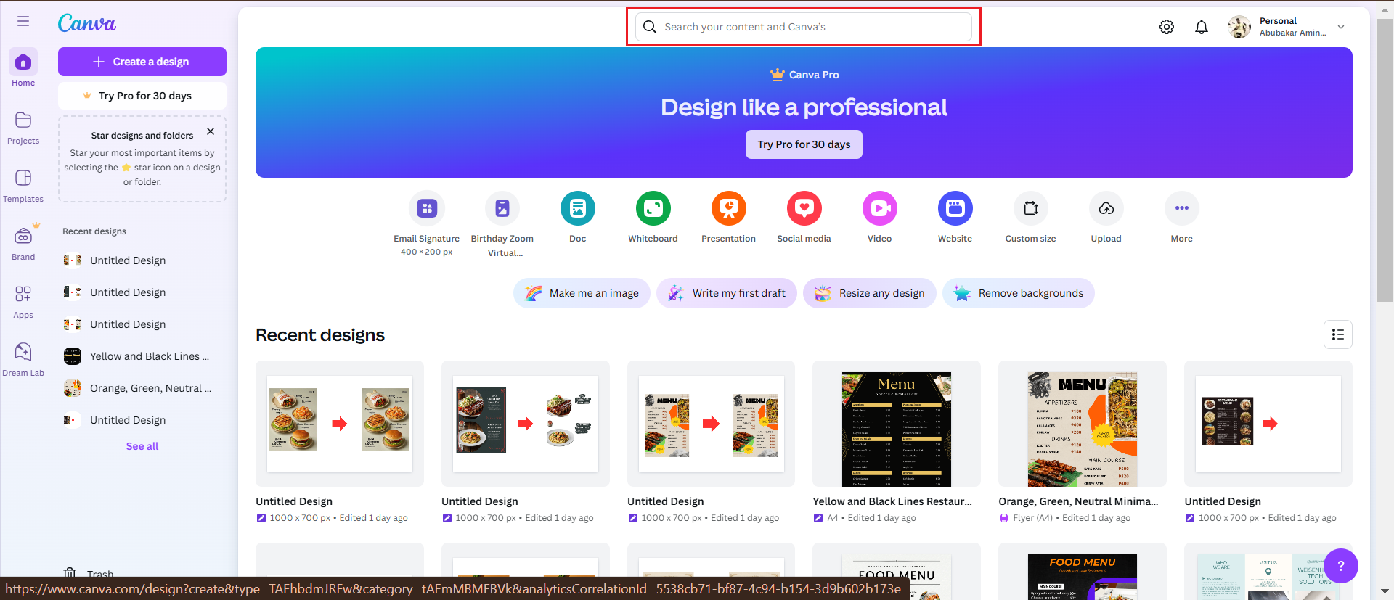This screenshot has height=600, width=1394.
Task: Open first Untitled Design in sidebar list
Action: pyautogui.click(x=142, y=260)
